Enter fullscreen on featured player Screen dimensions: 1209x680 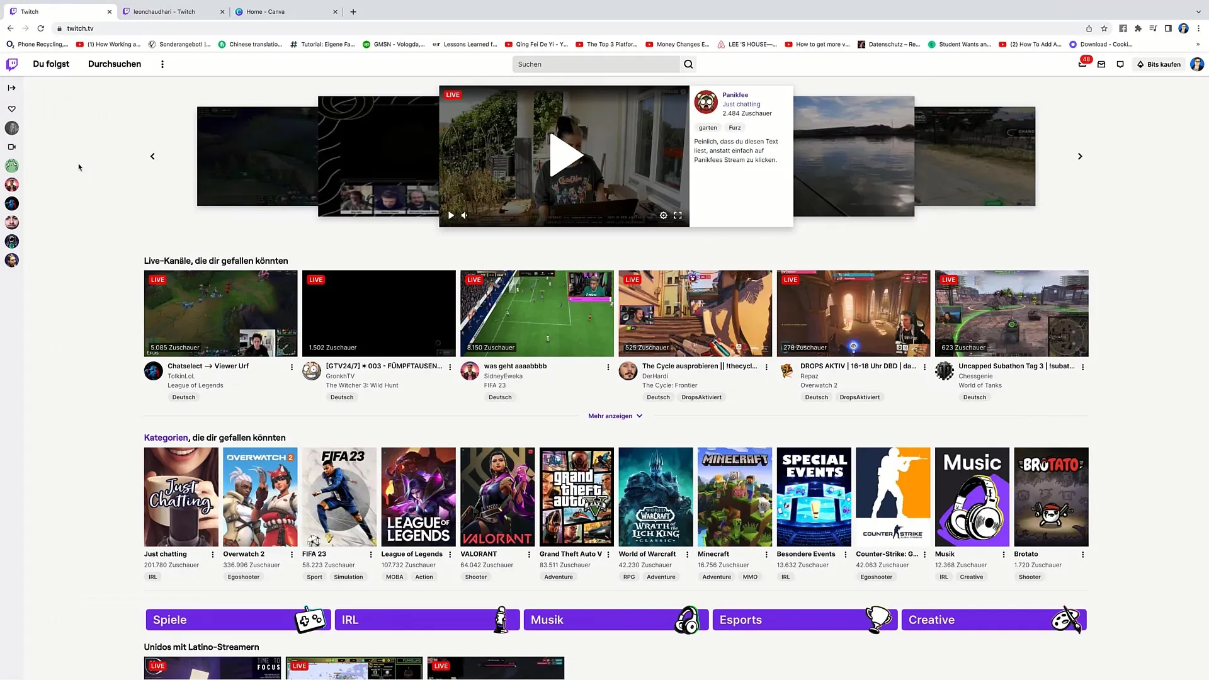pyautogui.click(x=678, y=215)
